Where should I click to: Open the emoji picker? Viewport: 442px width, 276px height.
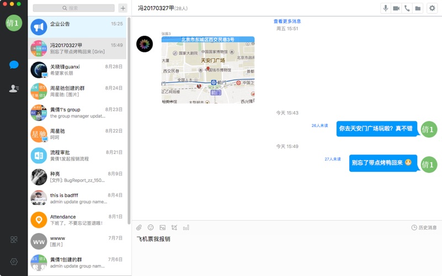pyautogui.click(x=151, y=227)
